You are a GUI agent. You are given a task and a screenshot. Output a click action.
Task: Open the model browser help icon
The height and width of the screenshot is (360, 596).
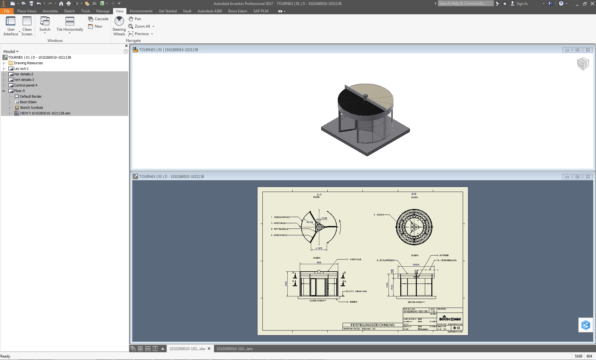pyautogui.click(x=125, y=51)
